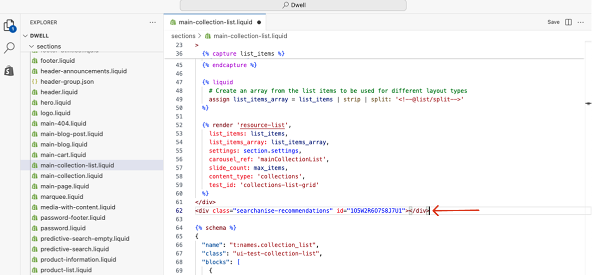Click the JSON braces icon beside header-group.json
592x275 pixels.
pos(34,82)
